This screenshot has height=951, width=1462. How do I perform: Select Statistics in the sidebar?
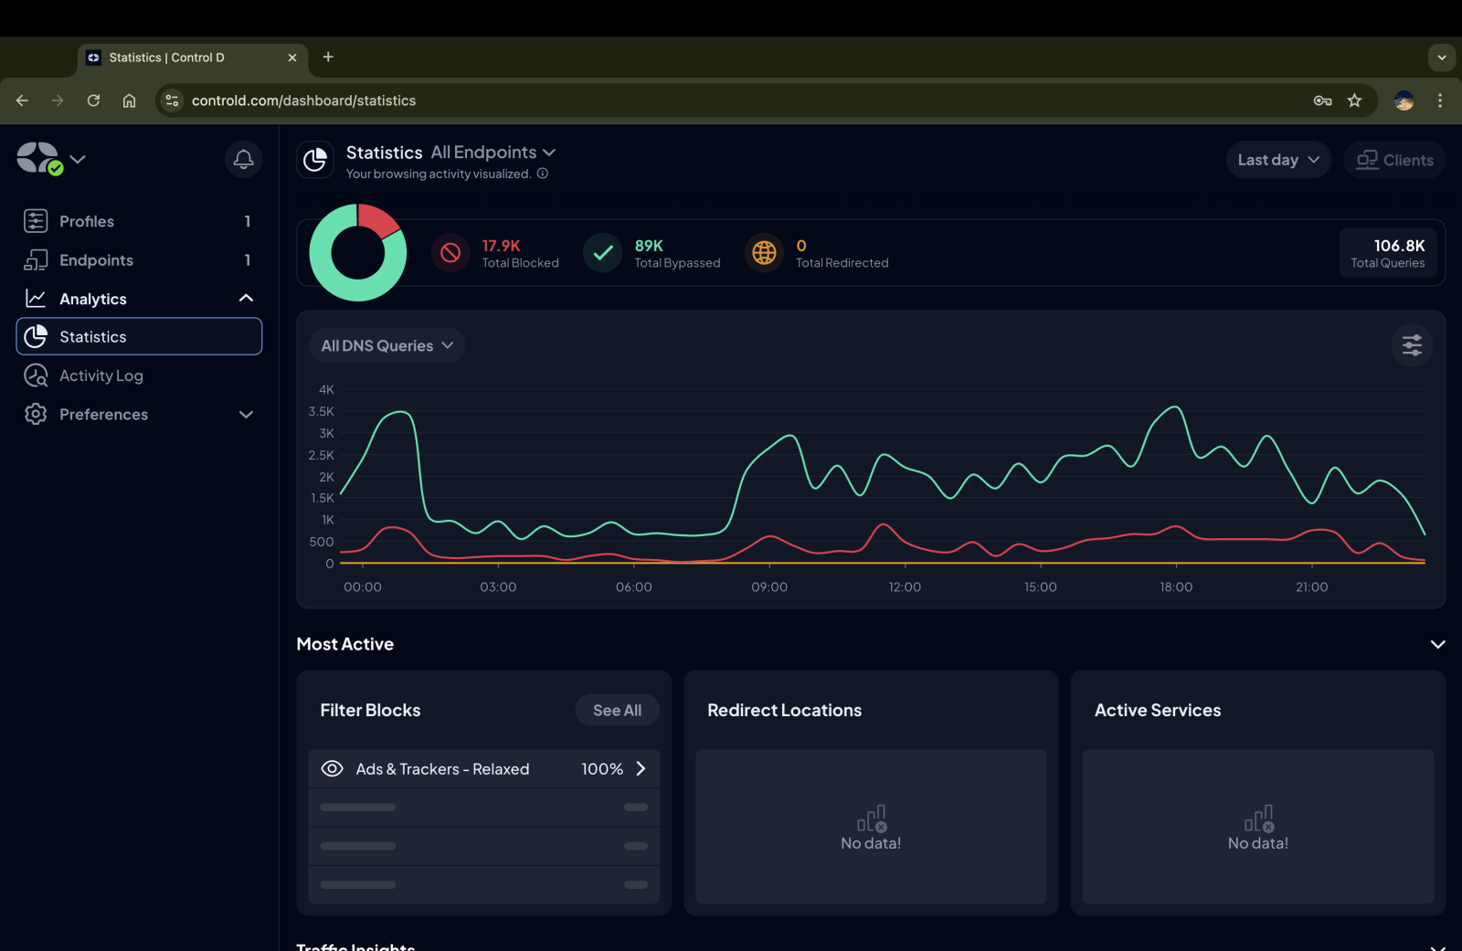pyautogui.click(x=139, y=337)
